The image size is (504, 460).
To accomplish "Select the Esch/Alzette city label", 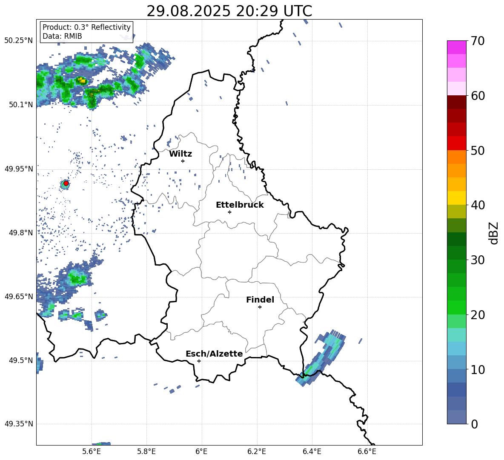I will pyautogui.click(x=214, y=354).
